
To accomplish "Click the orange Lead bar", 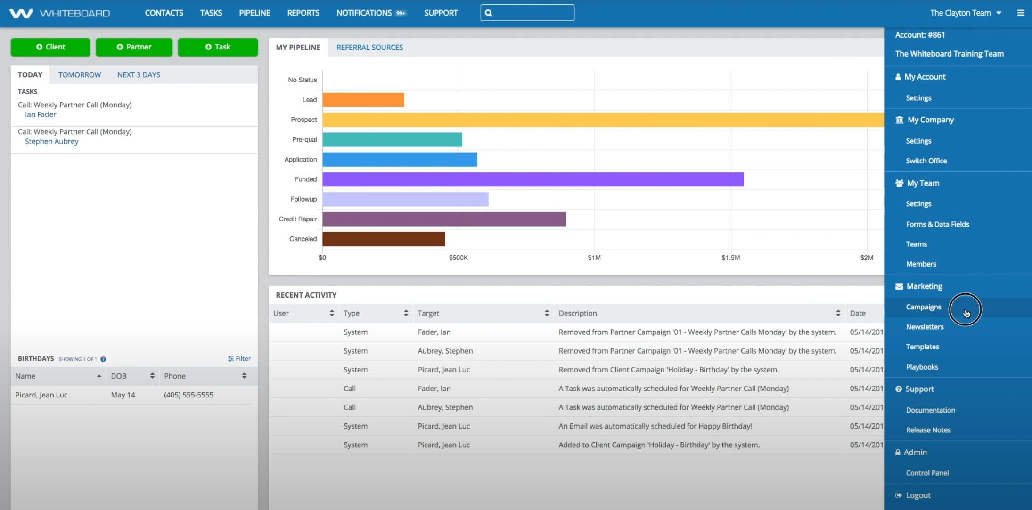I will point(363,100).
